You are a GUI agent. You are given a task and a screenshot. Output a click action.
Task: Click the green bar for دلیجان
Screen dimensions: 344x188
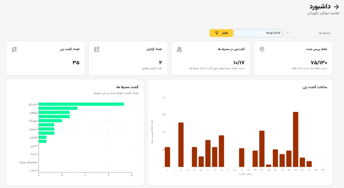tap(46, 129)
